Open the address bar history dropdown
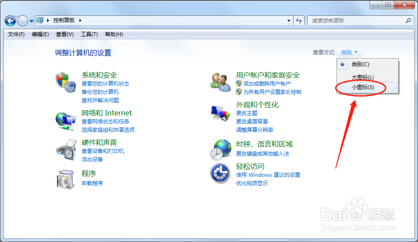The height and width of the screenshot is (242, 418). click(x=289, y=21)
